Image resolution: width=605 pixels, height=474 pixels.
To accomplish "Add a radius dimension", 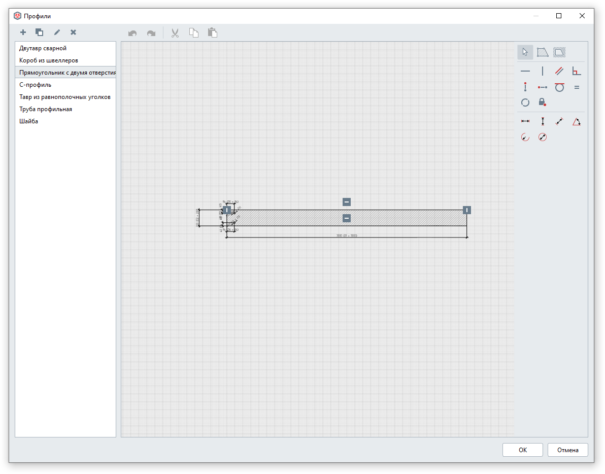I will pyautogui.click(x=525, y=137).
